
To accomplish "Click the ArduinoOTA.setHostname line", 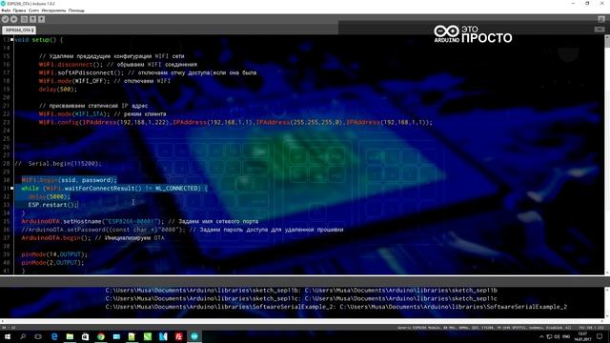I will pyautogui.click(x=140, y=221).
